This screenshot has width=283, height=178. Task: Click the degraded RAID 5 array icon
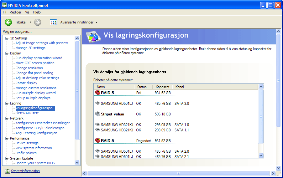[x=98, y=140]
